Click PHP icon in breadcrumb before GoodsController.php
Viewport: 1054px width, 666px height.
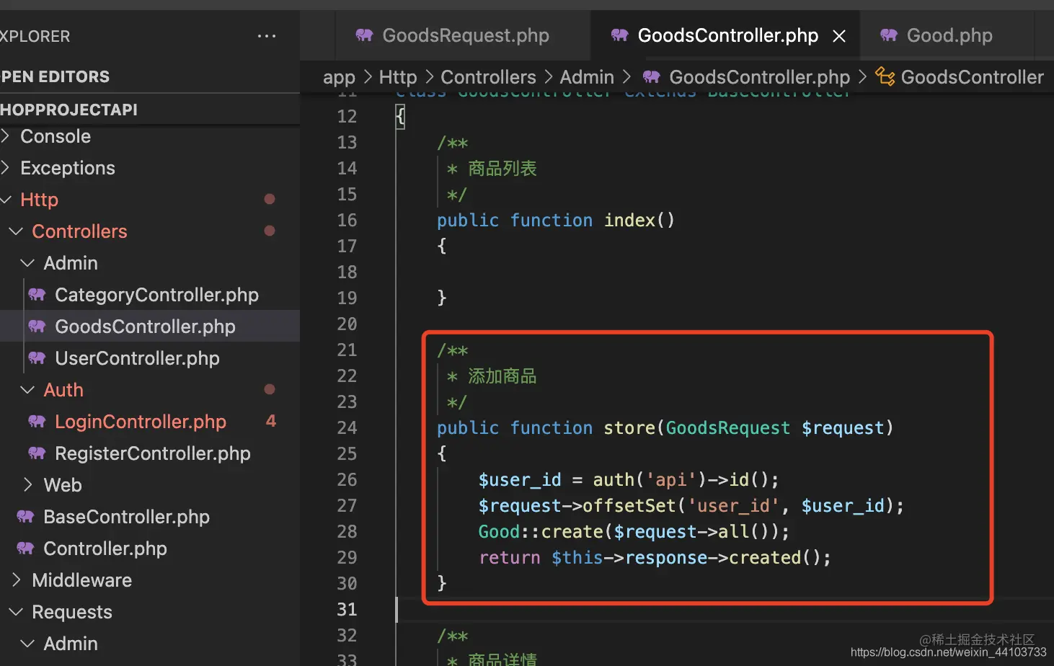point(652,77)
